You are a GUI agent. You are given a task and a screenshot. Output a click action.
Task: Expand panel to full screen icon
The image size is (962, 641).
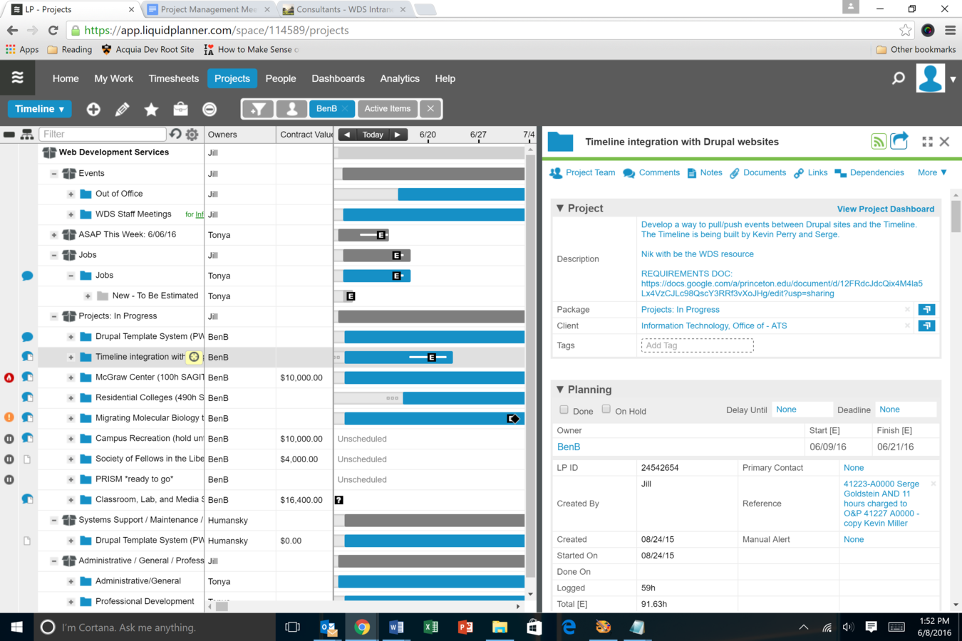click(927, 142)
